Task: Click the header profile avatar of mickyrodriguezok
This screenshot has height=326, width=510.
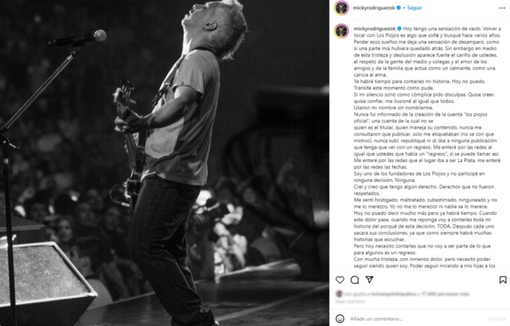Action: pyautogui.click(x=341, y=8)
